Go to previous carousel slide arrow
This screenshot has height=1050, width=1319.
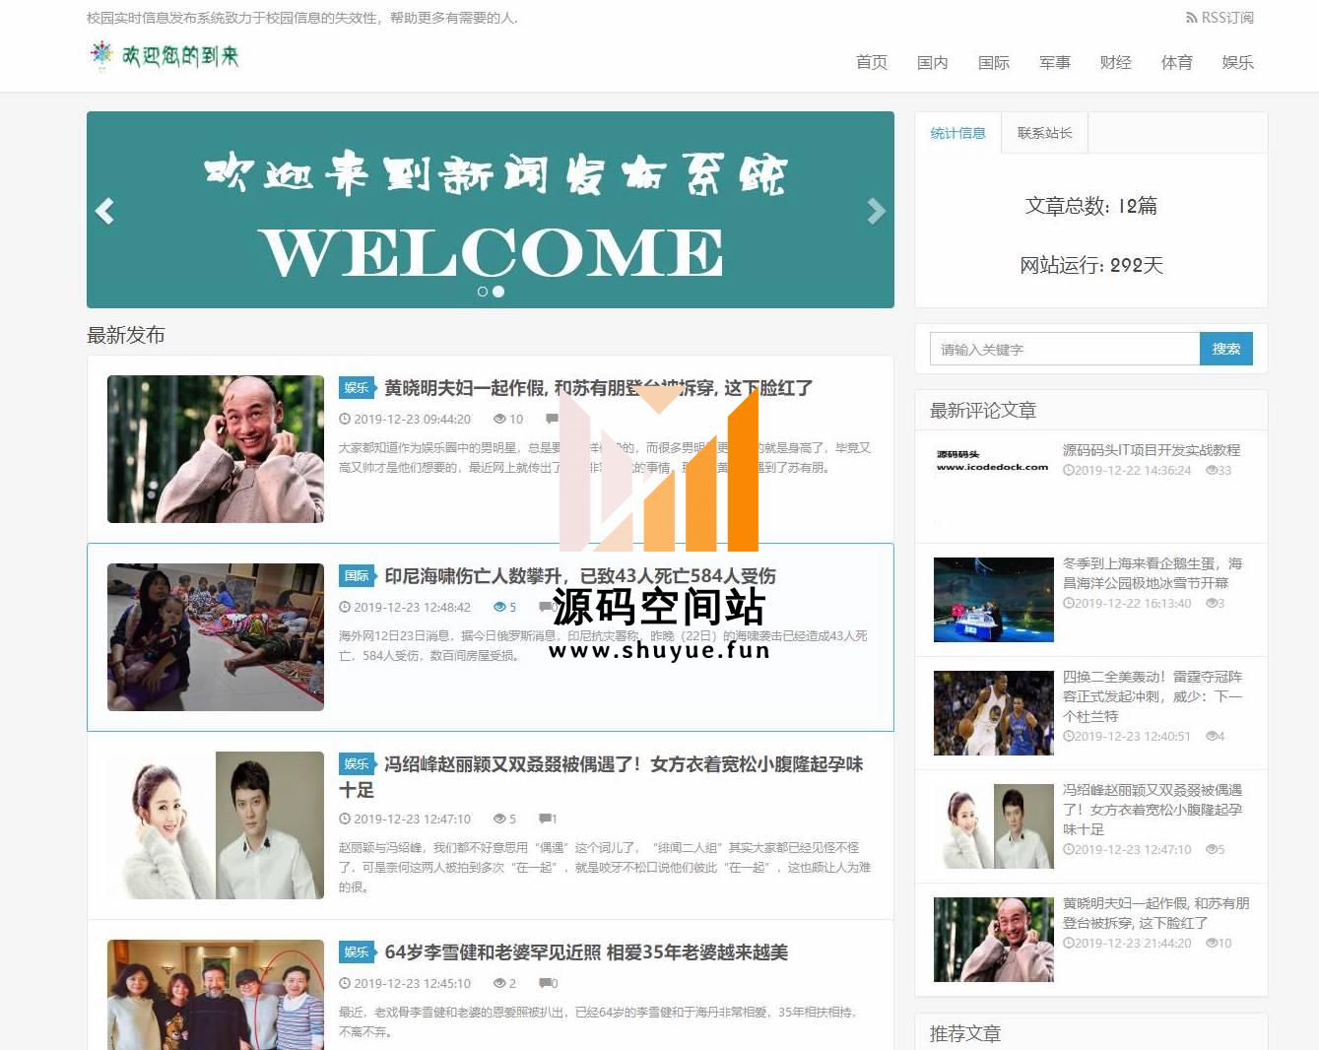(x=104, y=211)
